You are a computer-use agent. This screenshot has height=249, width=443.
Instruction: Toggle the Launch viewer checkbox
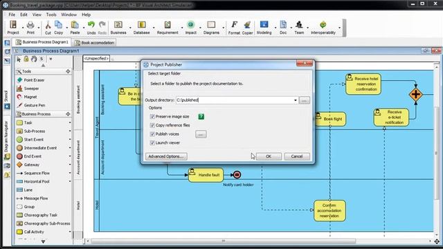152,143
